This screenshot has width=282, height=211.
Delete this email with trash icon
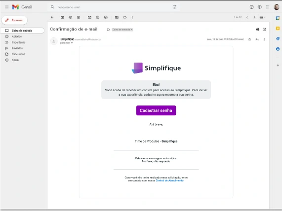point(79,17)
